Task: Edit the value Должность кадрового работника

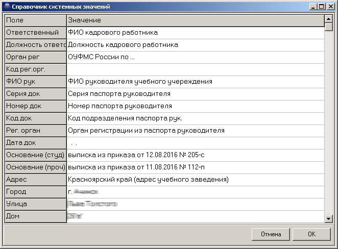Action: click(196, 45)
